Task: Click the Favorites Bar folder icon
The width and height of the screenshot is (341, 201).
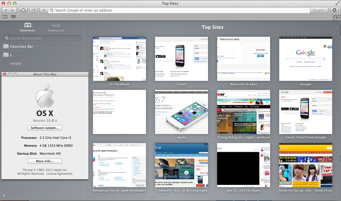Action: (6, 46)
